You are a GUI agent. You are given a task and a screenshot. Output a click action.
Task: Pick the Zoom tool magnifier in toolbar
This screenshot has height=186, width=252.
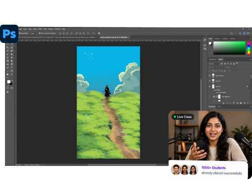pos(11,74)
